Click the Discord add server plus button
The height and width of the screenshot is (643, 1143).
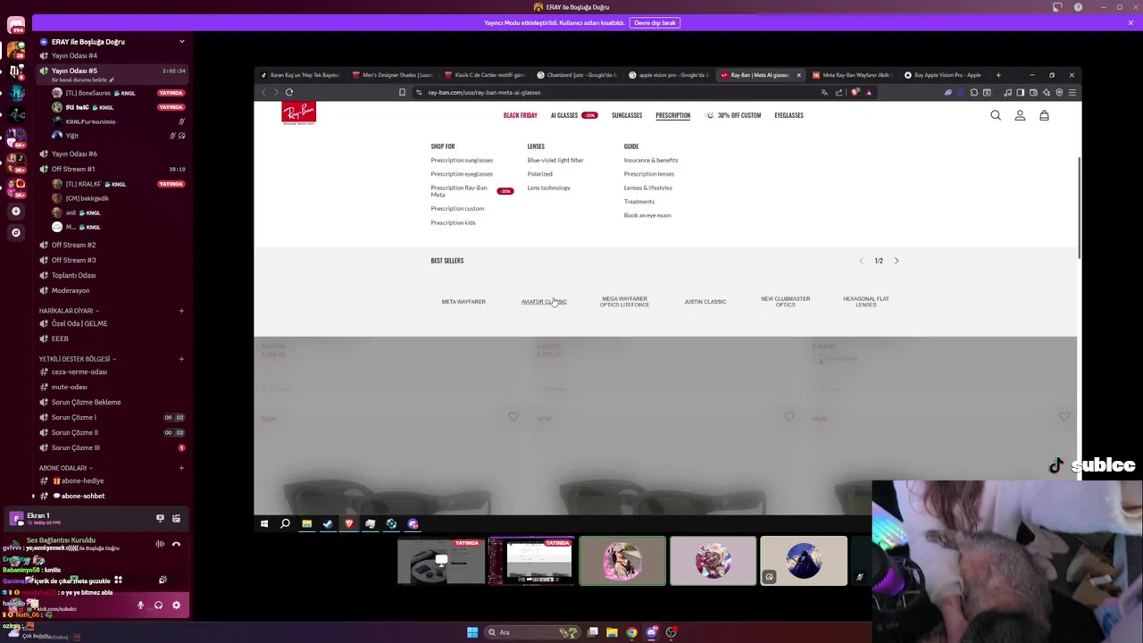click(16, 212)
